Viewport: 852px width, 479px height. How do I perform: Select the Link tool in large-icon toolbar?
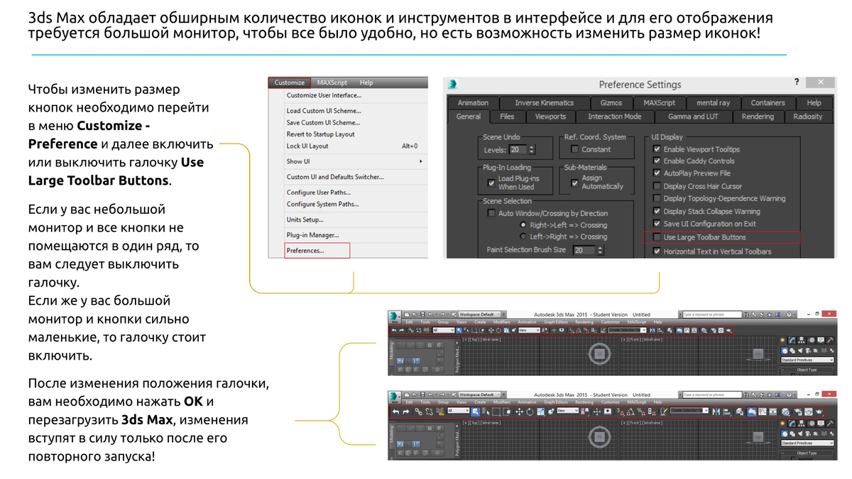point(419,411)
